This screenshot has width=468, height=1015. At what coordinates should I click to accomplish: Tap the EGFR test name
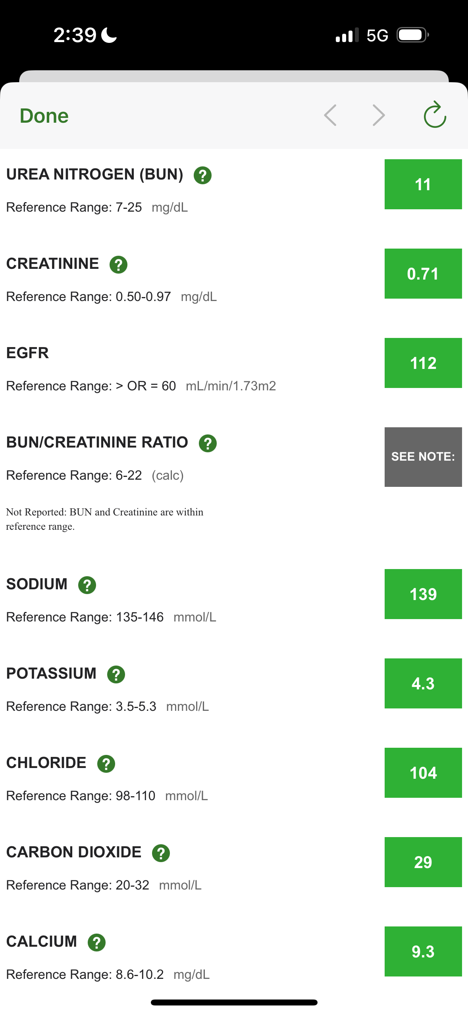(x=27, y=353)
